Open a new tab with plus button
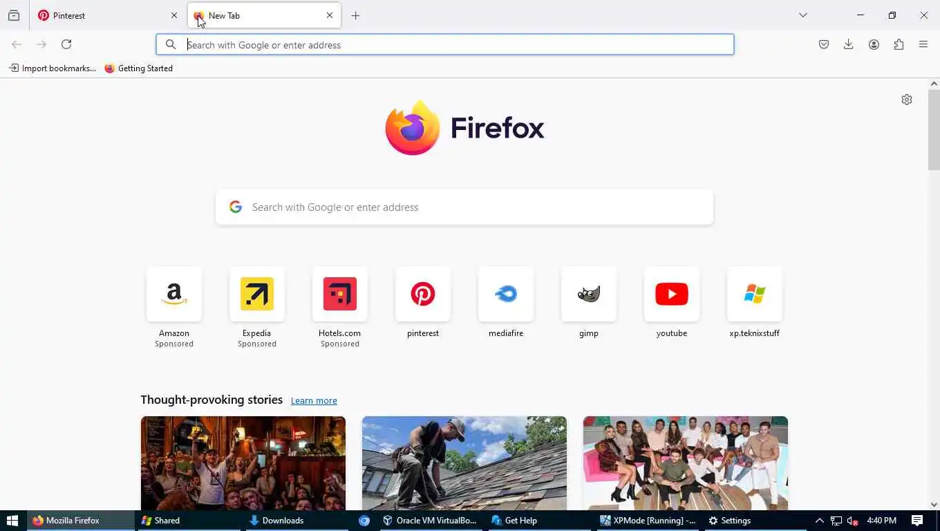The width and height of the screenshot is (940, 531). click(x=356, y=15)
